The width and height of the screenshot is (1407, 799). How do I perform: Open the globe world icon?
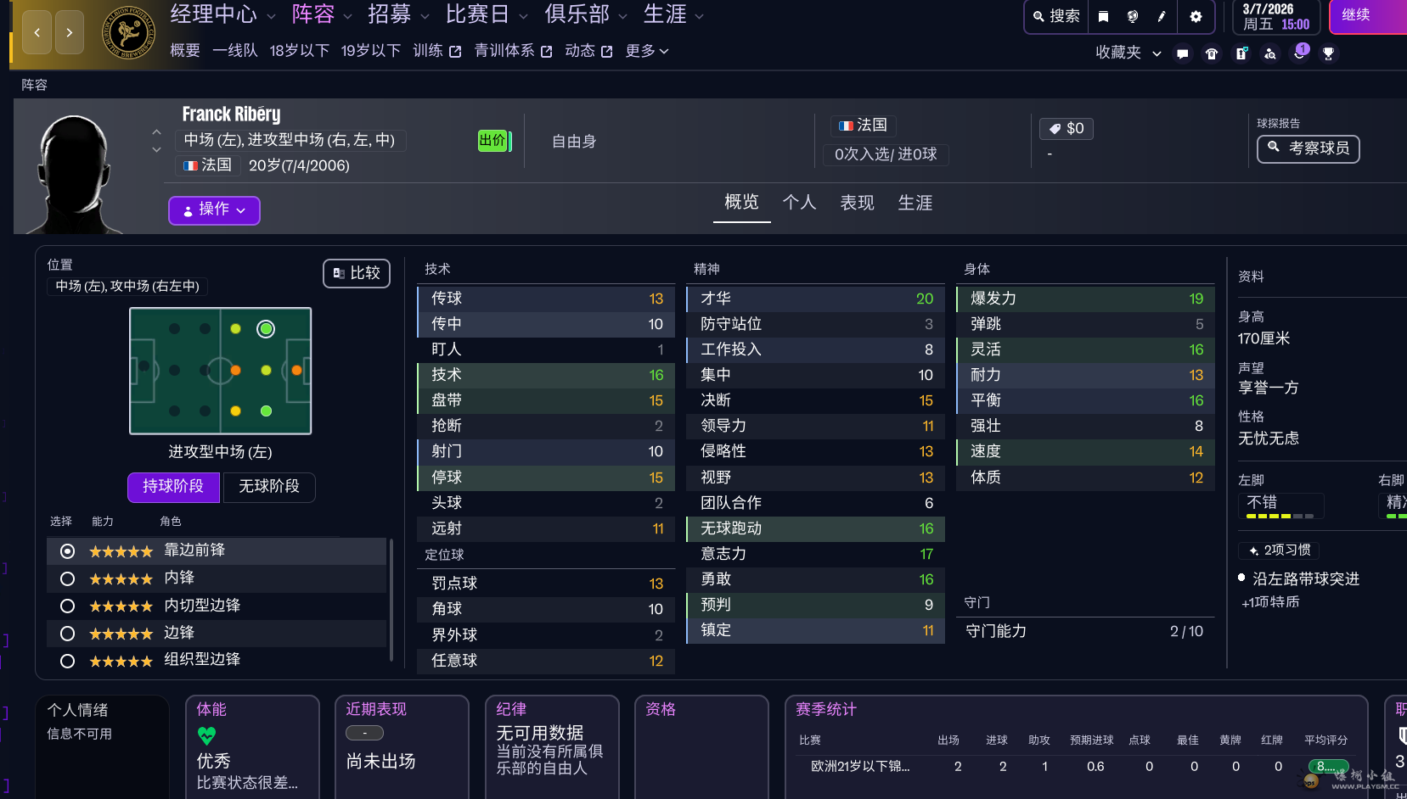coord(1133,16)
